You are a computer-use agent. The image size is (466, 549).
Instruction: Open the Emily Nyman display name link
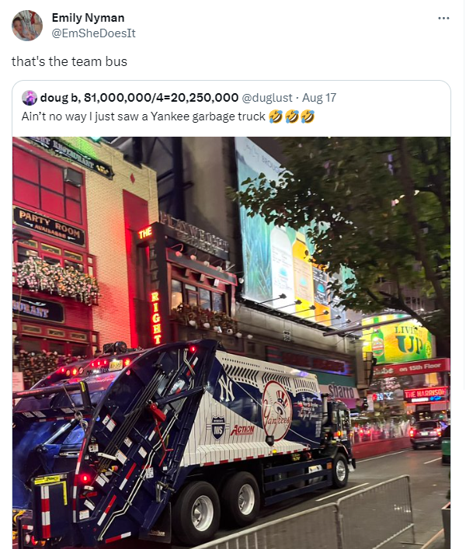(x=88, y=18)
